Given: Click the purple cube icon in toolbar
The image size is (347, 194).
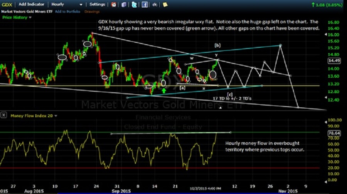Looking at the screenshot, I should 124,4.
